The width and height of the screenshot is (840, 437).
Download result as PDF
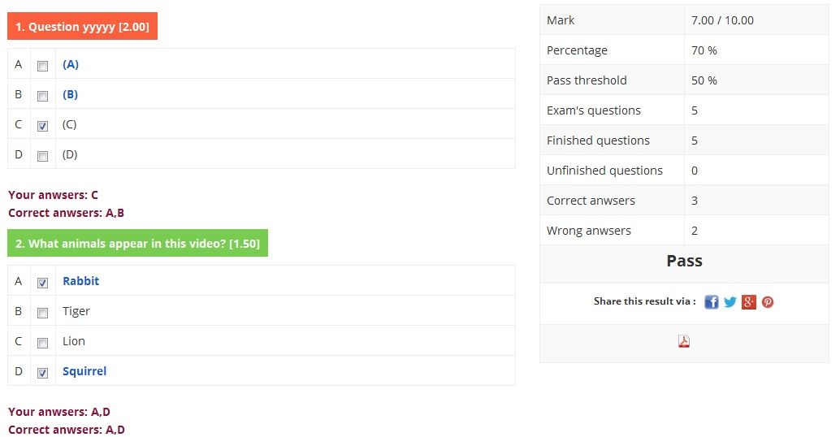coord(684,341)
